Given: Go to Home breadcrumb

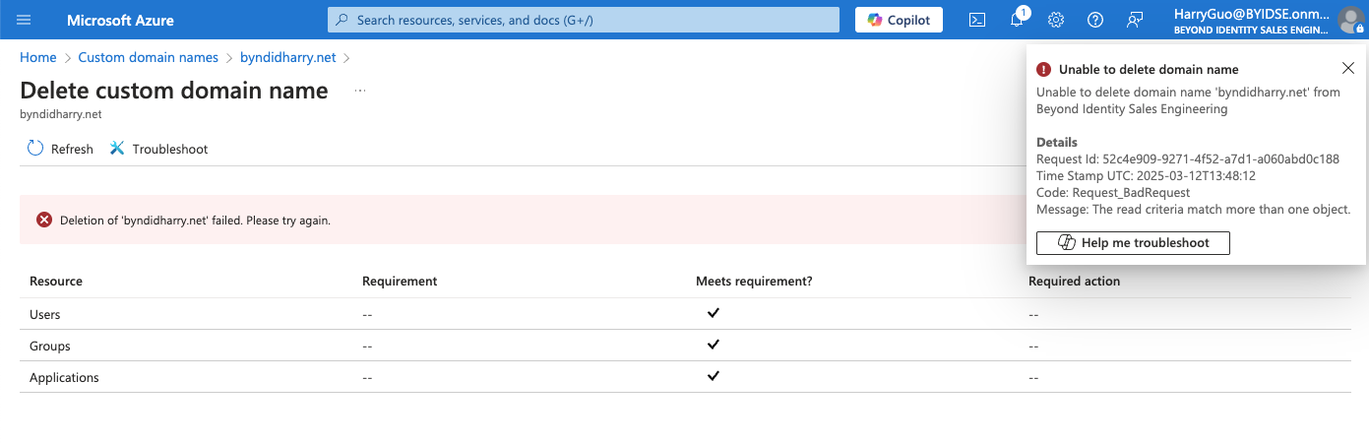Looking at the screenshot, I should pyautogui.click(x=37, y=58).
